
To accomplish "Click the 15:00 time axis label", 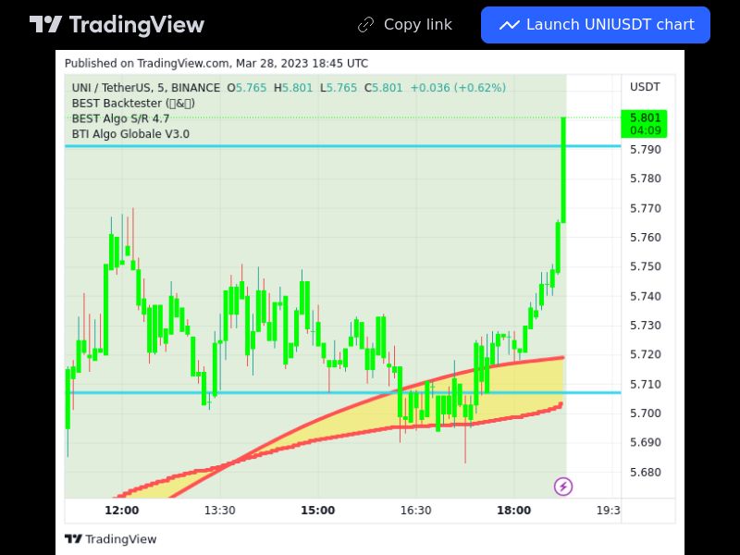I will [317, 511].
